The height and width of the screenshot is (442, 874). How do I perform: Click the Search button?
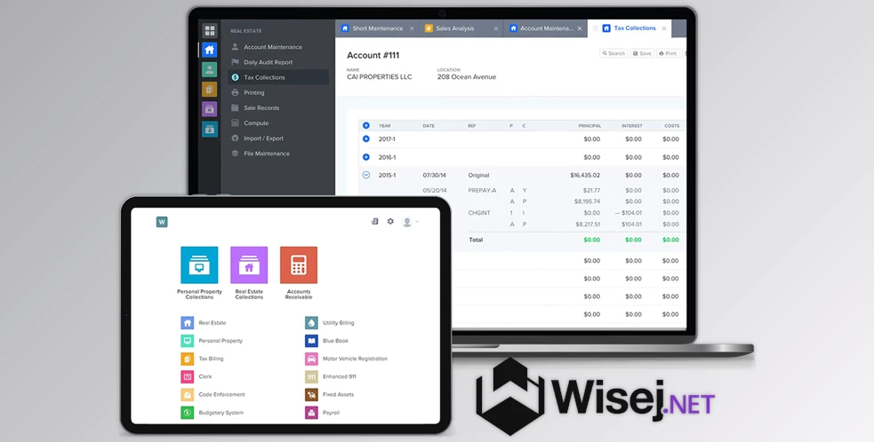613,53
